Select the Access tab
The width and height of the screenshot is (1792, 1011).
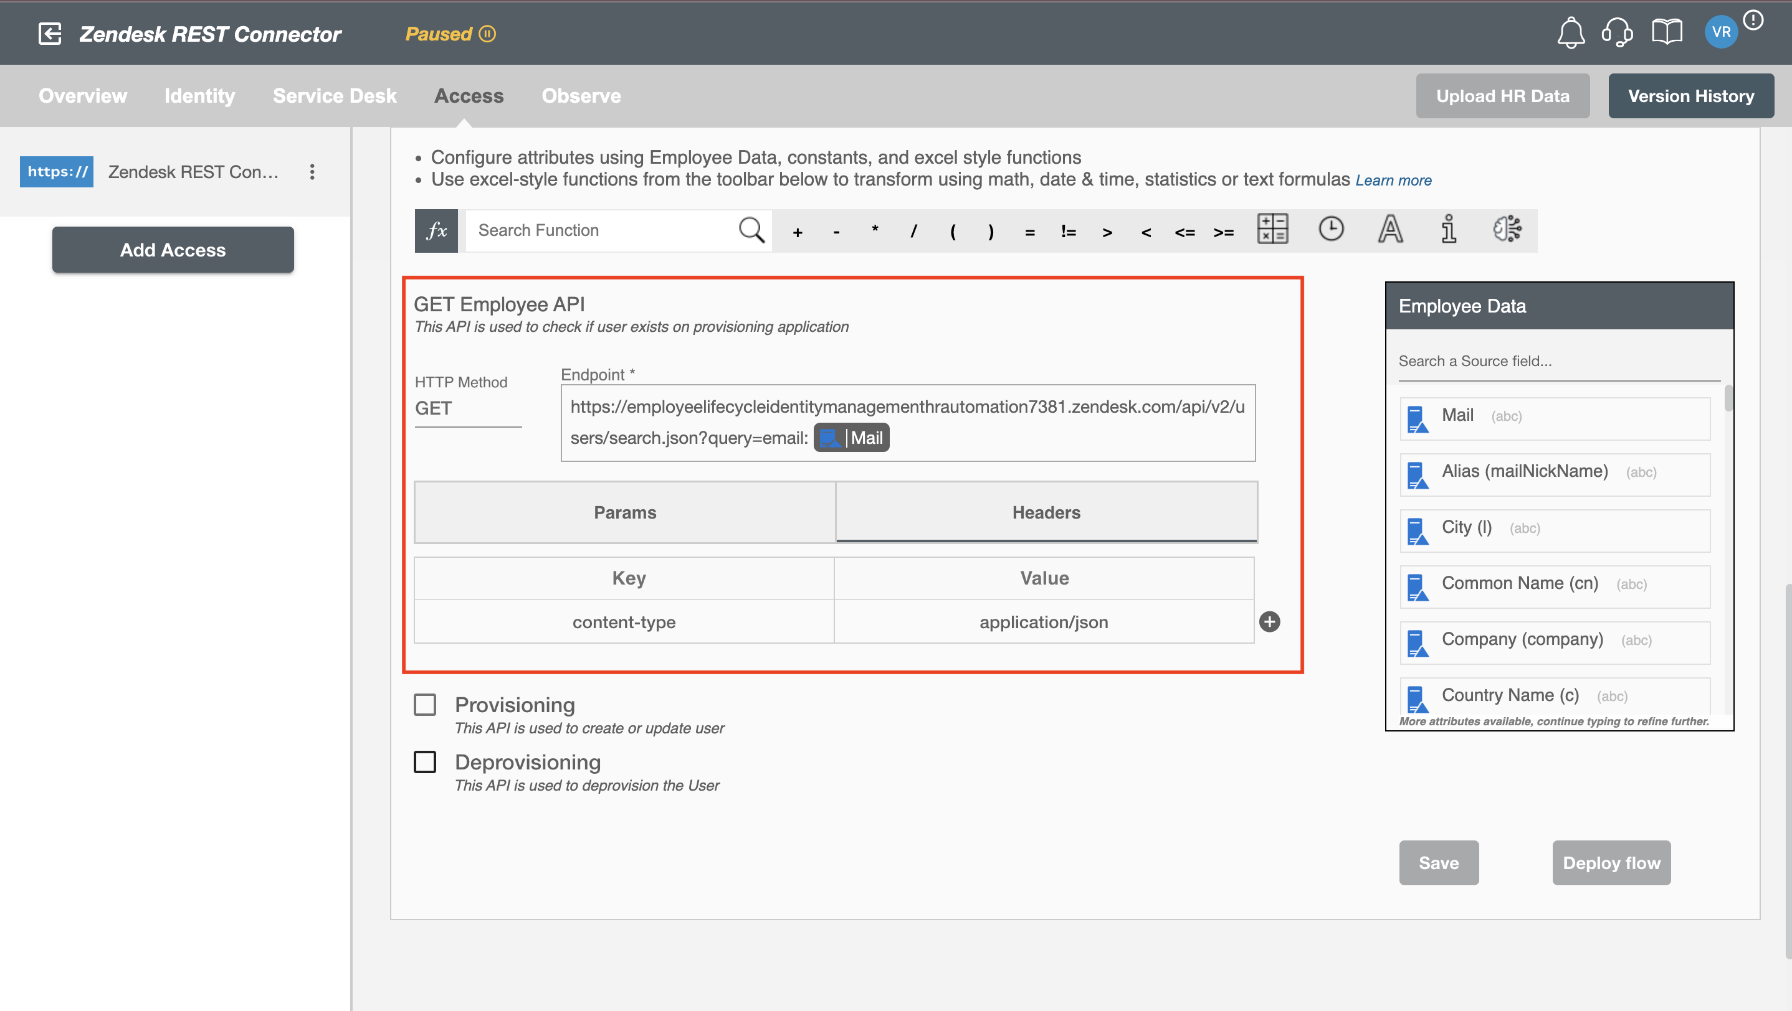tap(469, 96)
